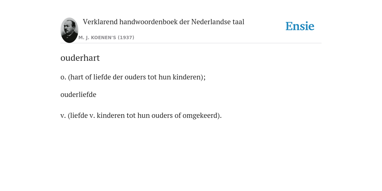Click the definition line starting with 'o. (hart of liefde'

[133, 77]
